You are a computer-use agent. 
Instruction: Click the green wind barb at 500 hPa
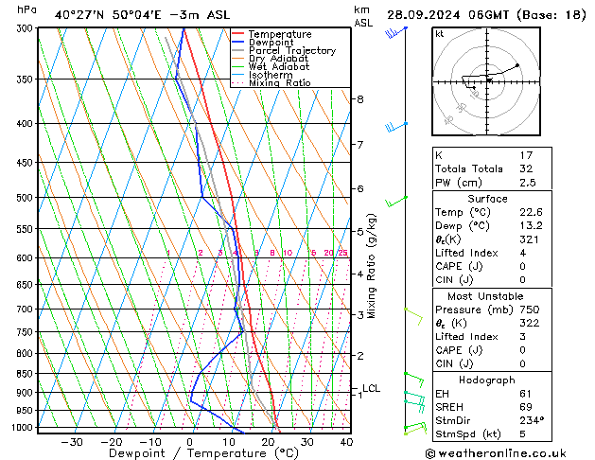click(396, 201)
